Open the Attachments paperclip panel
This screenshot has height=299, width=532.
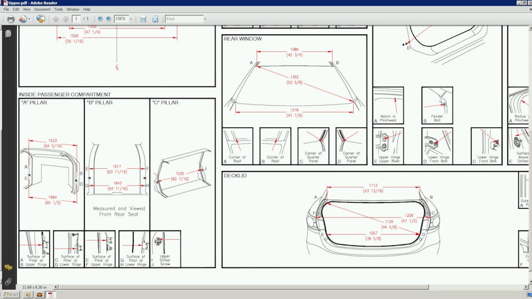pos(8,281)
